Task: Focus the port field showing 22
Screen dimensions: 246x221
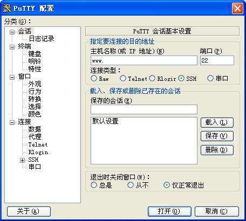Action: click(217, 60)
